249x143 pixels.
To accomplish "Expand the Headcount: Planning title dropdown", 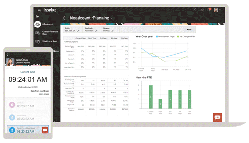I will click(x=112, y=18).
